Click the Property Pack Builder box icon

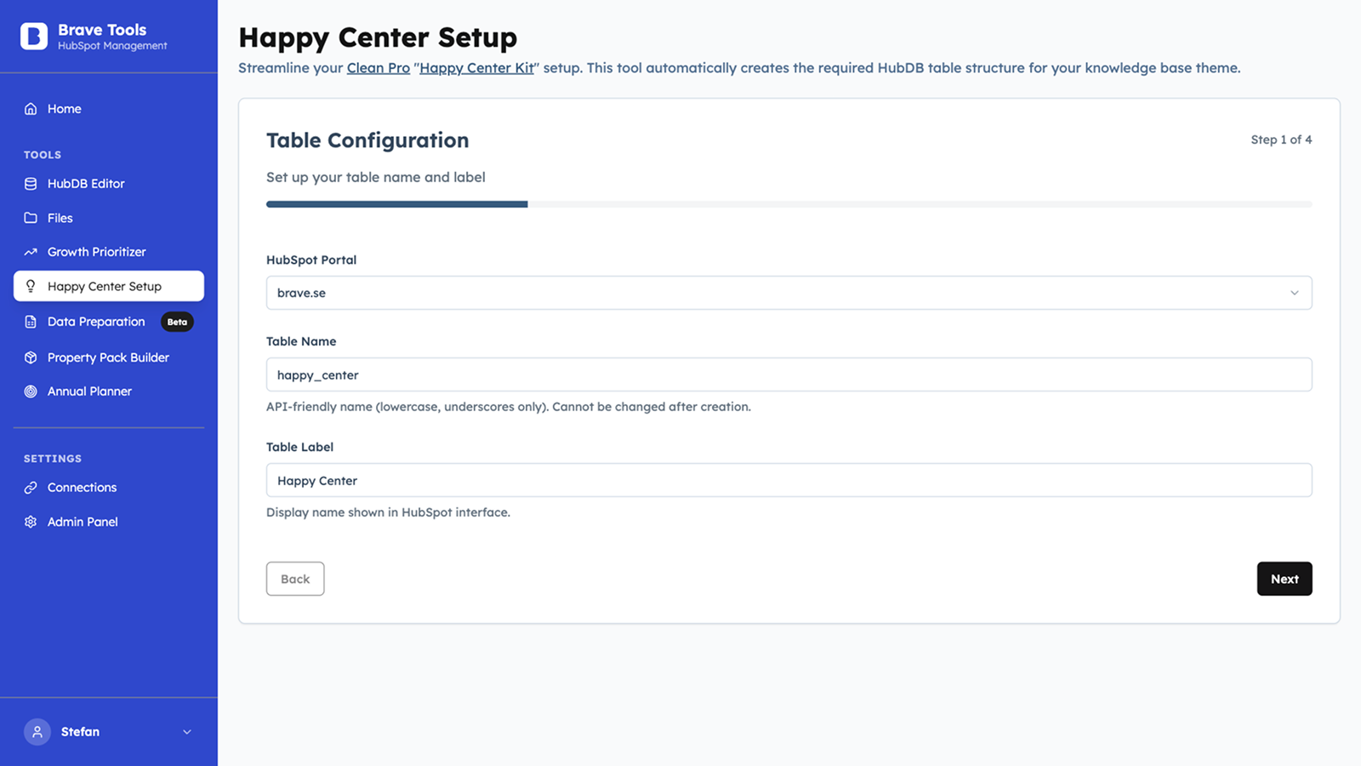pyautogui.click(x=31, y=357)
